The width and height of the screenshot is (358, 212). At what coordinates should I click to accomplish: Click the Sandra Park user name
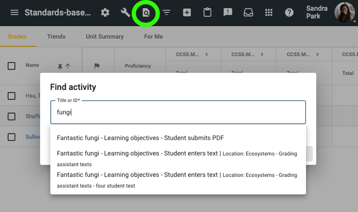[317, 12]
